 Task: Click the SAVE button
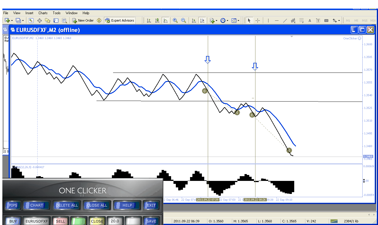click(151, 221)
